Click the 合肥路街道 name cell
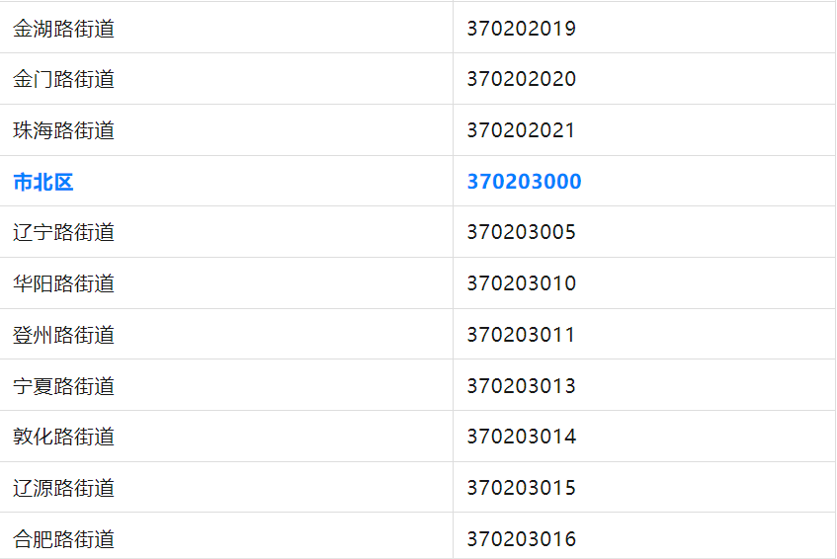The image size is (837, 559). [x=64, y=539]
